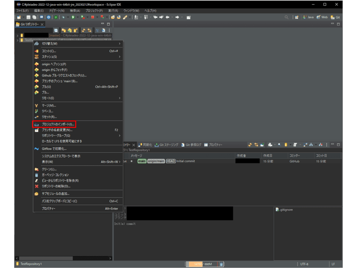Switch to 同期化 tab
This screenshot has height=268, width=357.
pos(145,145)
